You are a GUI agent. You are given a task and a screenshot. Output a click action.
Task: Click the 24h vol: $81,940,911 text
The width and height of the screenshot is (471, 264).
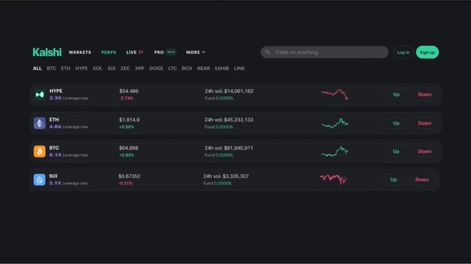point(229,148)
